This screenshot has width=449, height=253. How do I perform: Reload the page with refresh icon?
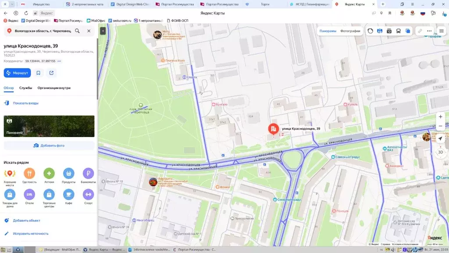(x=26, y=13)
